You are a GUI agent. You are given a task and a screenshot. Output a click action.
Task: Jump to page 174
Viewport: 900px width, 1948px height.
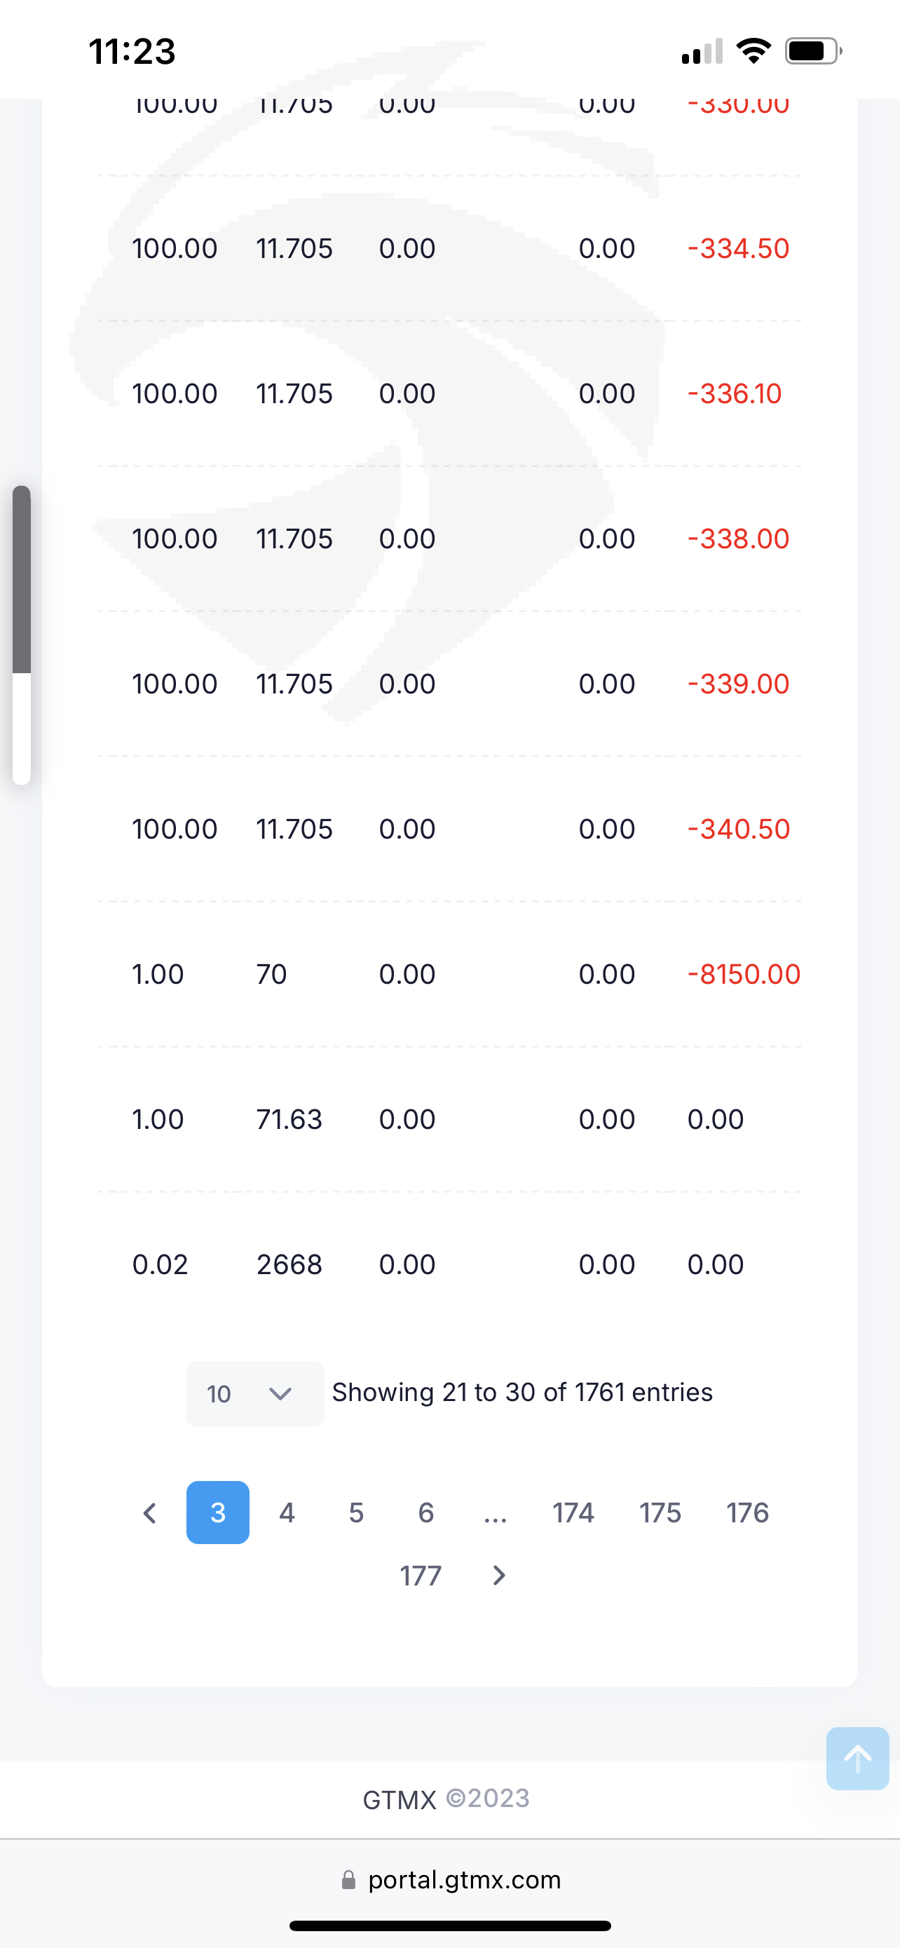(x=573, y=1513)
